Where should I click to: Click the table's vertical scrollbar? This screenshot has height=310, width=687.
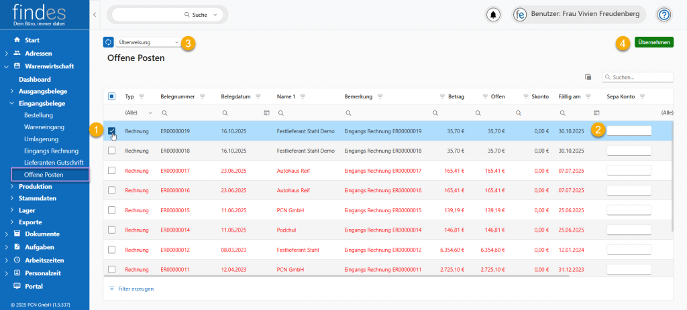click(672, 174)
